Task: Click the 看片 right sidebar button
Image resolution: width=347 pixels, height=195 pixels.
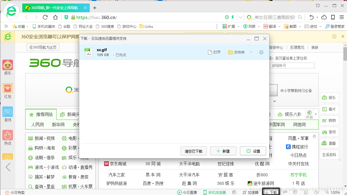Action: pos(329,109)
